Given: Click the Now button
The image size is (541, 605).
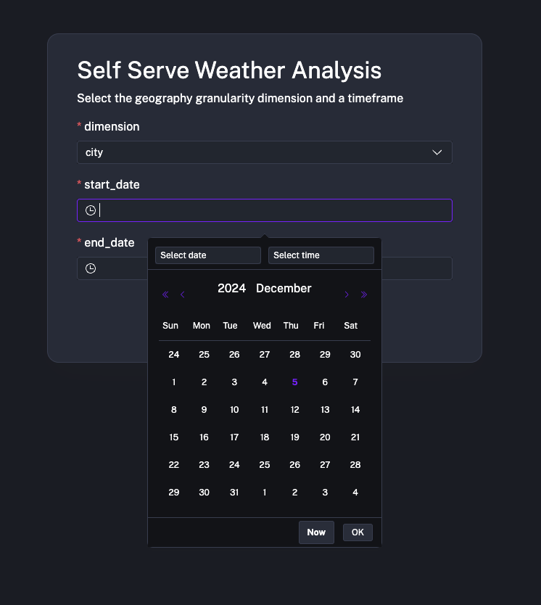Looking at the screenshot, I should [x=316, y=532].
